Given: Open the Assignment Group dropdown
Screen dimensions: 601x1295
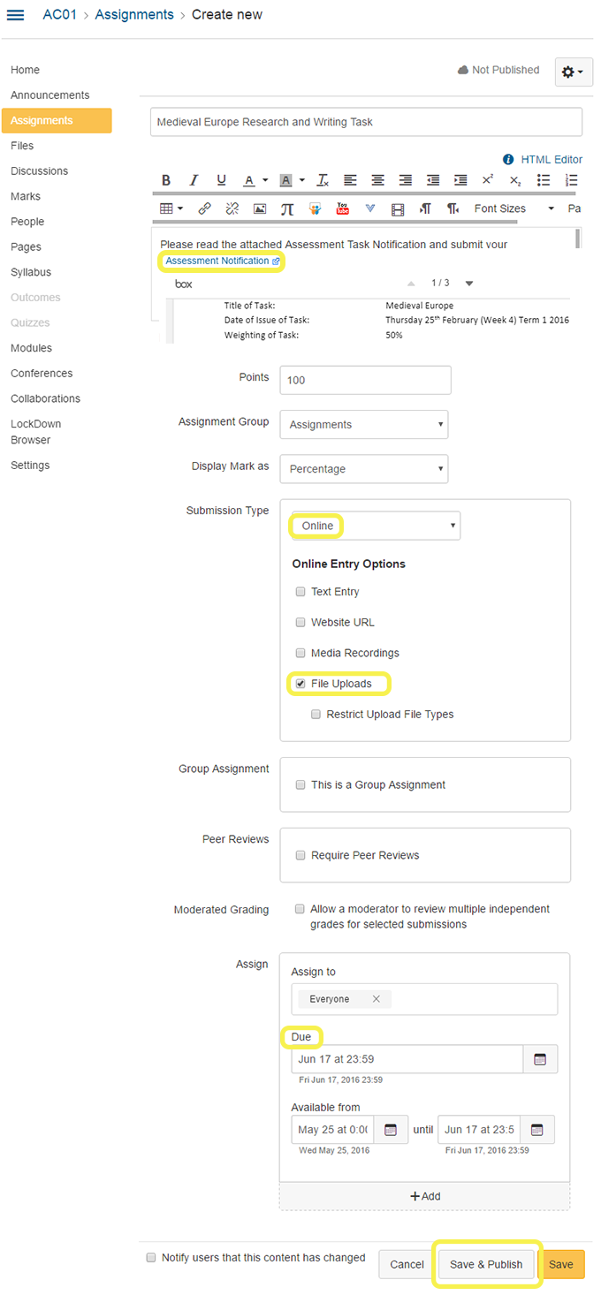Looking at the screenshot, I should click(363, 425).
